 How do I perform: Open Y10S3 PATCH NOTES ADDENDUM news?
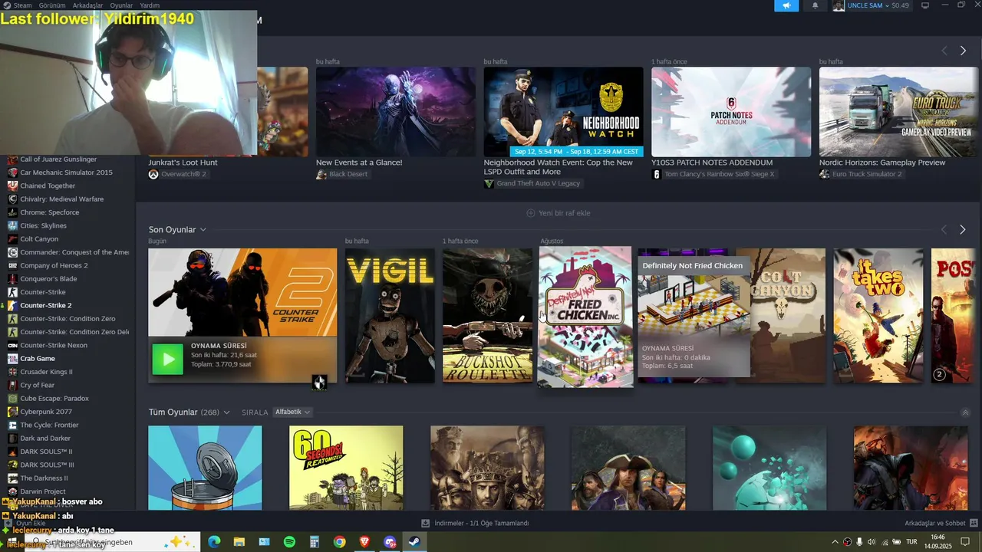pos(731,112)
